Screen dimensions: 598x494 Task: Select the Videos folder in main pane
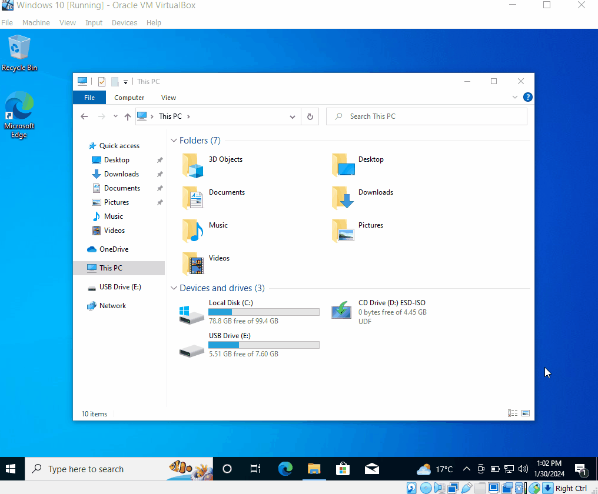click(x=206, y=263)
